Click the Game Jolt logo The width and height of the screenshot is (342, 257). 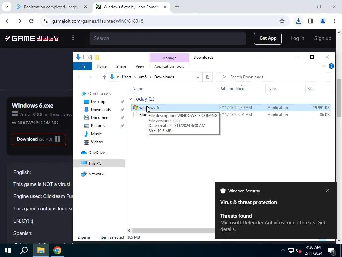coord(32,38)
